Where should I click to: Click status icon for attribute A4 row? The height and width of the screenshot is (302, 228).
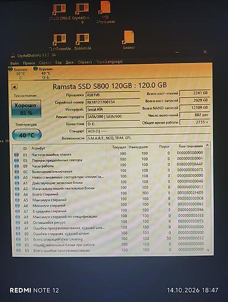pyautogui.click(x=17, y=194)
